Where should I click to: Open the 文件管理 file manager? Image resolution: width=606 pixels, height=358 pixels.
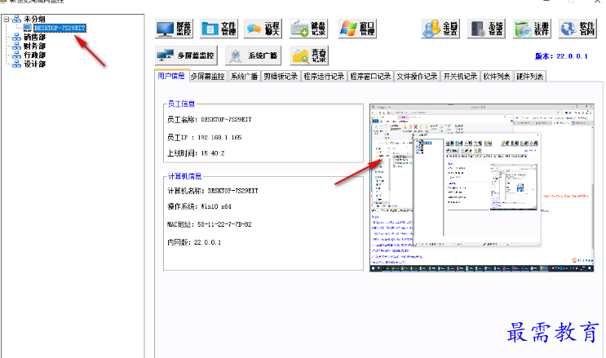219,29
